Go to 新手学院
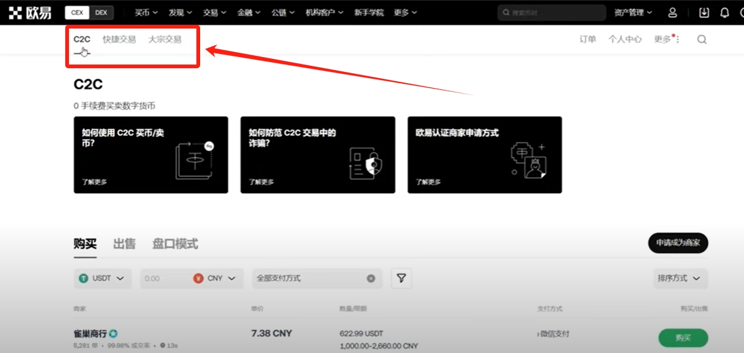The height and width of the screenshot is (353, 744). coord(369,13)
